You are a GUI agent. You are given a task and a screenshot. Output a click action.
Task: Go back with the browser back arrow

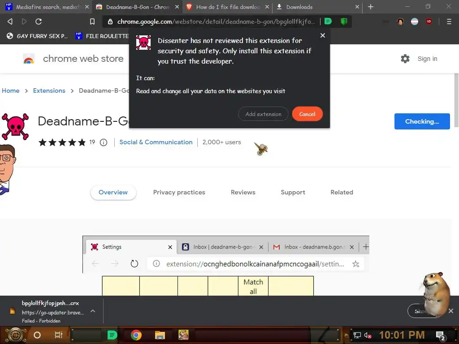point(10,21)
